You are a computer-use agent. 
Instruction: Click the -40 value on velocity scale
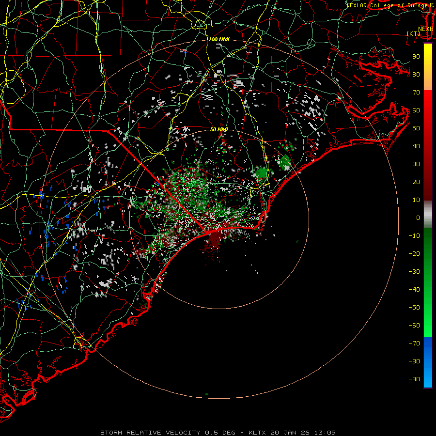(x=414, y=290)
